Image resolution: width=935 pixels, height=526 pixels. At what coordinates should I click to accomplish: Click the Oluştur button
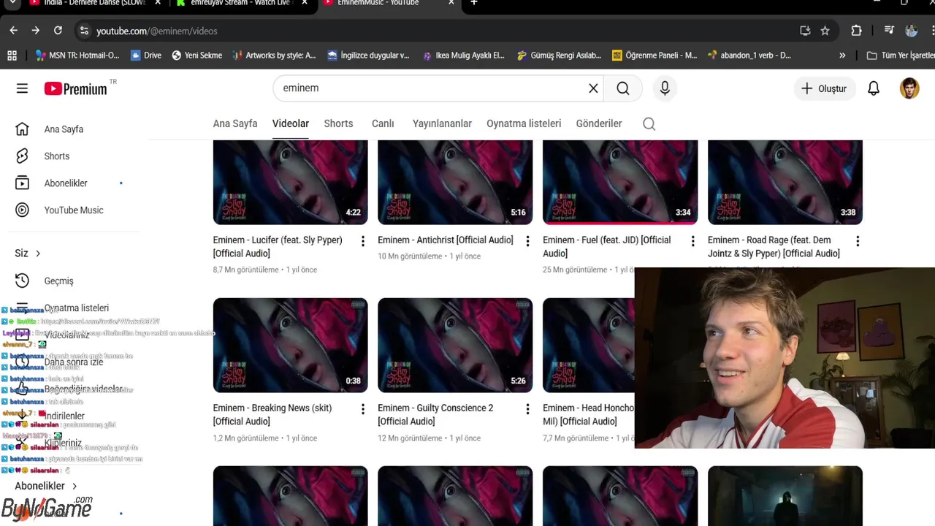click(824, 88)
